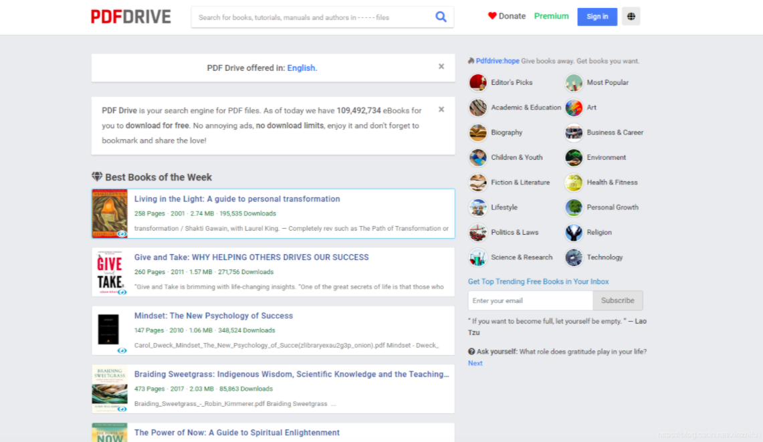Open Editor's Picks category icon
This screenshot has width=763, height=442.
click(478, 83)
